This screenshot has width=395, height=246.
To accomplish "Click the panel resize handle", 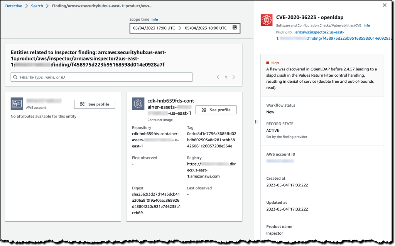I will click(x=256, y=122).
